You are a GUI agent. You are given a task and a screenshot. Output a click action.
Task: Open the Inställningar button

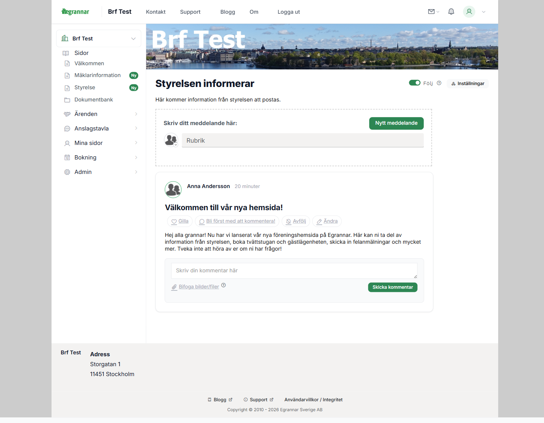[468, 84]
